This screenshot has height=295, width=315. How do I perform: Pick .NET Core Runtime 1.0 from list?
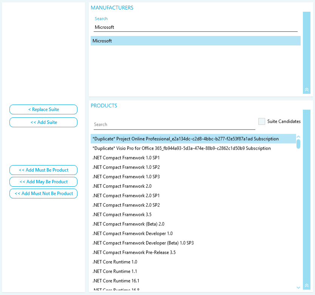(x=115, y=262)
